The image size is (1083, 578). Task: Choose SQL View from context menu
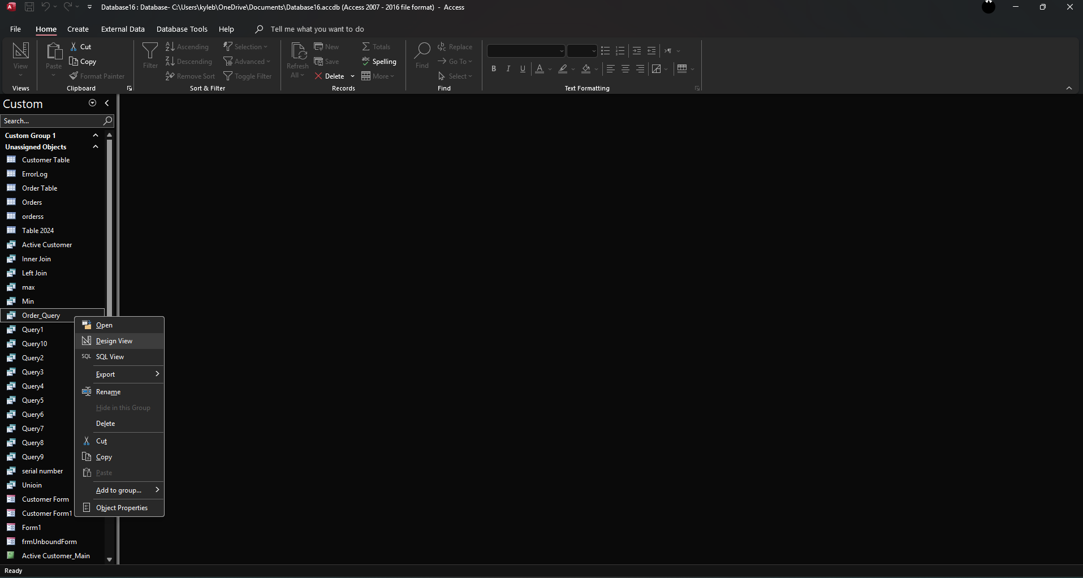pyautogui.click(x=120, y=356)
